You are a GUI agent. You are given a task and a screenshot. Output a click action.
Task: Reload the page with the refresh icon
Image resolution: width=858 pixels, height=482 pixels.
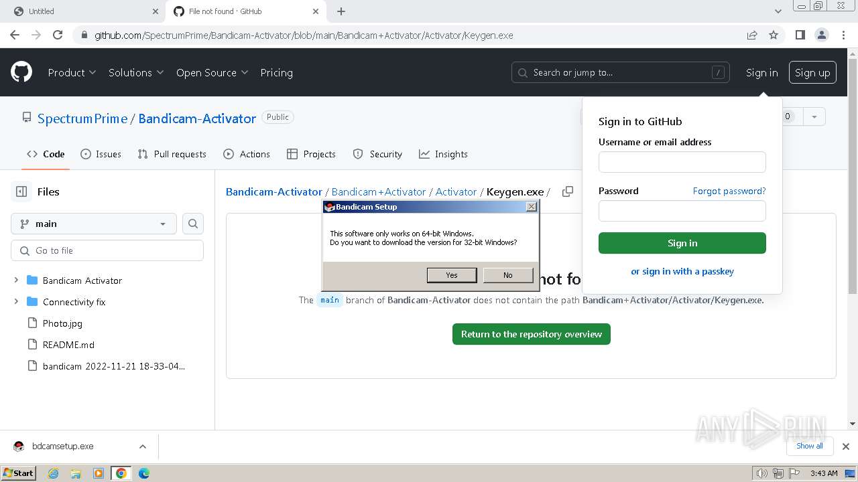coord(58,35)
